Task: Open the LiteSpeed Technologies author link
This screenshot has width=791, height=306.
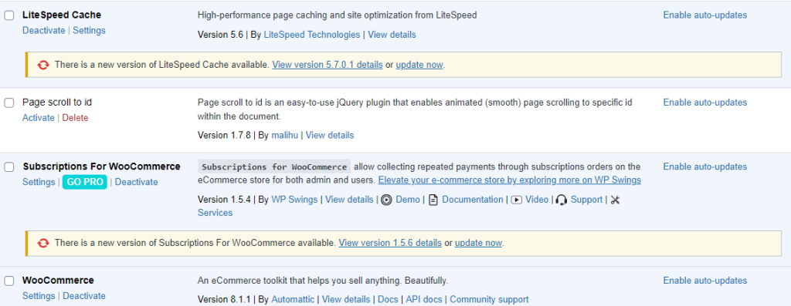Action: 312,35
